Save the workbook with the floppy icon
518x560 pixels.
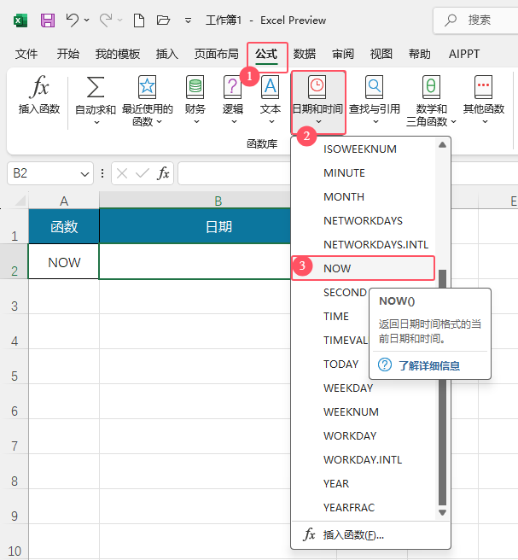click(x=48, y=20)
